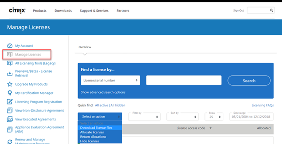This screenshot has height=144, width=282.
Task: Choose Hide licenses option
Action: click(100, 141)
